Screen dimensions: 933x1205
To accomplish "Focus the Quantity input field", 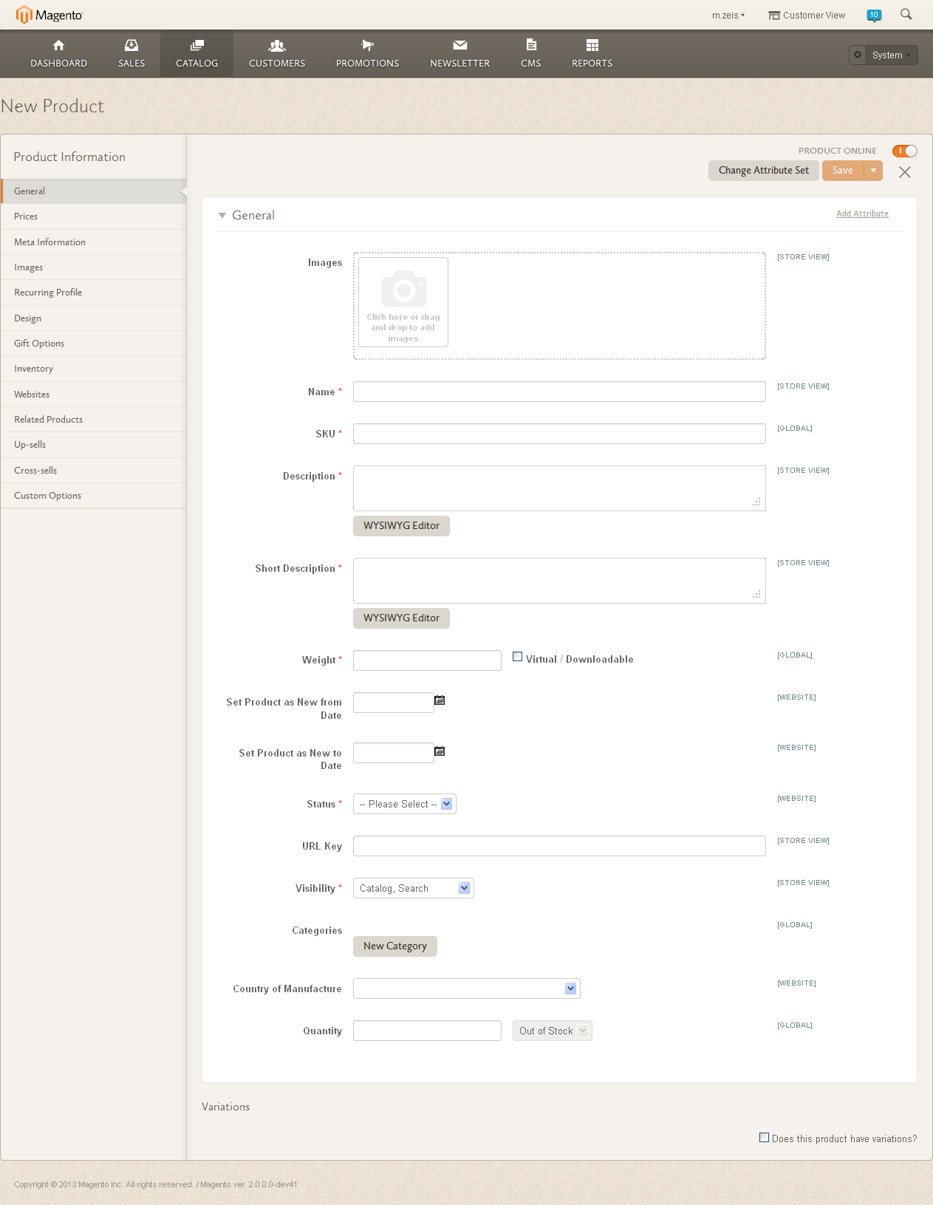I will pyautogui.click(x=427, y=1031).
